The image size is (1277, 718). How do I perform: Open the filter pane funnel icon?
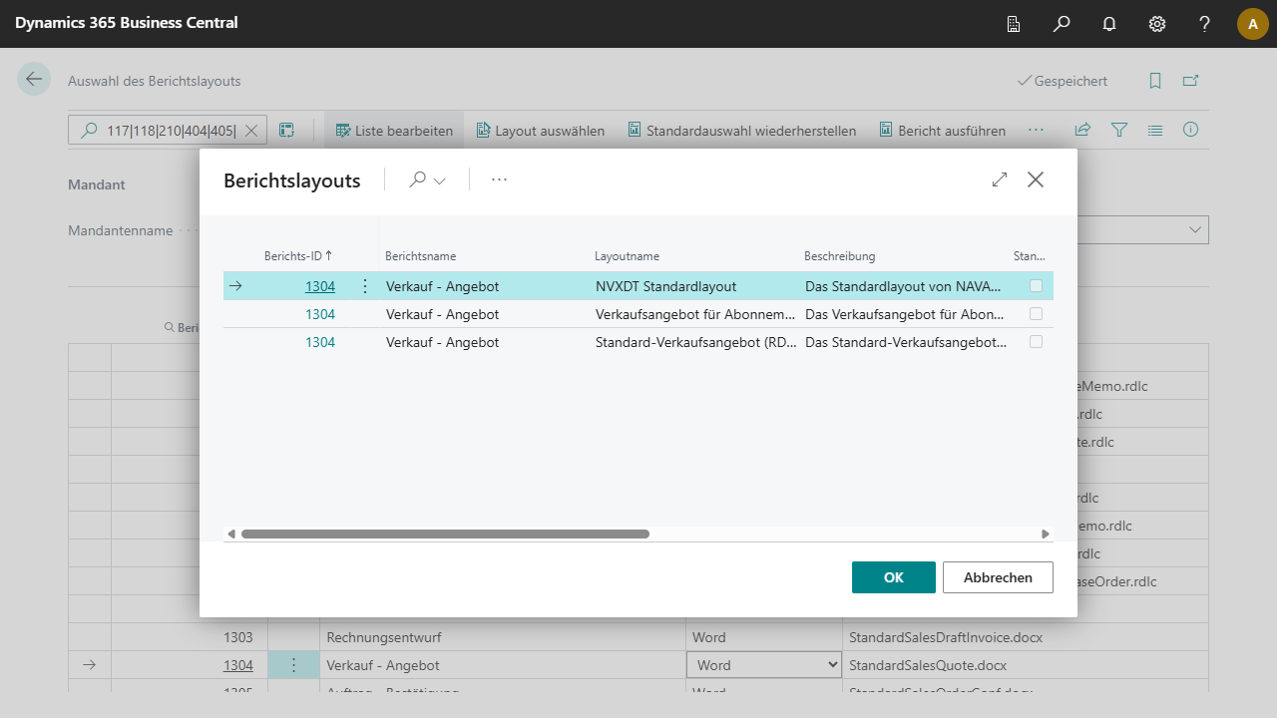(x=1119, y=131)
